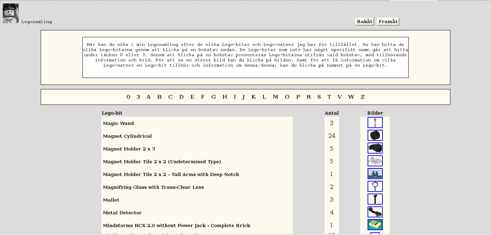Open the Mallet piece name
The height and width of the screenshot is (235, 491).
(111, 200)
